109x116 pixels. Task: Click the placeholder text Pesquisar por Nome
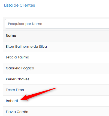25,24
